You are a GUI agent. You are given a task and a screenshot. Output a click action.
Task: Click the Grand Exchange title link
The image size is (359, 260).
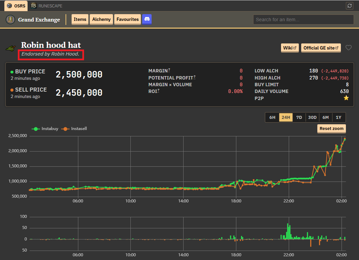coord(39,20)
